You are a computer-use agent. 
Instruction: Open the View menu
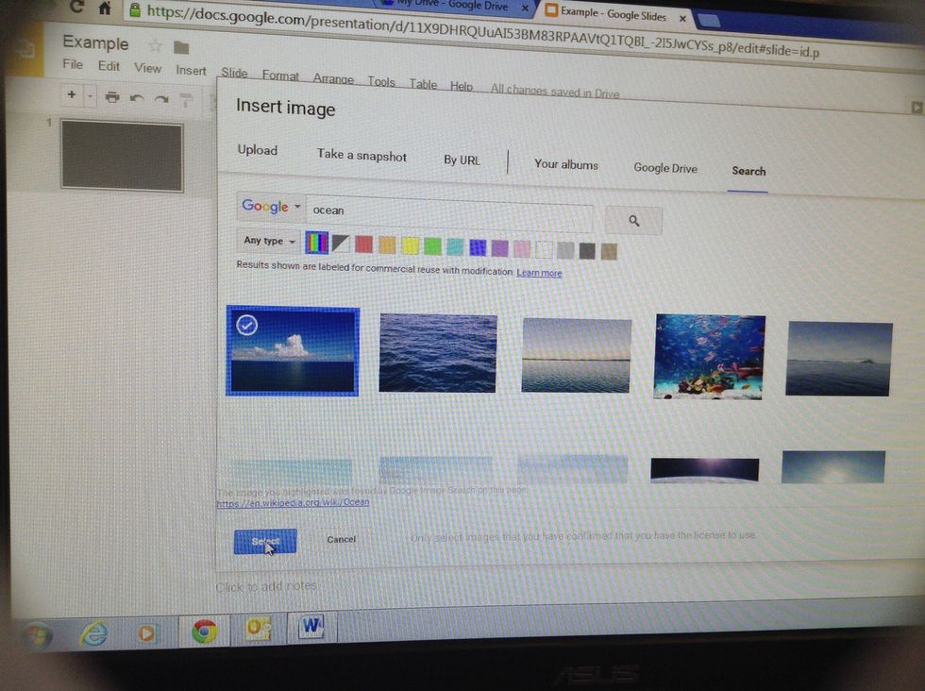[147, 68]
